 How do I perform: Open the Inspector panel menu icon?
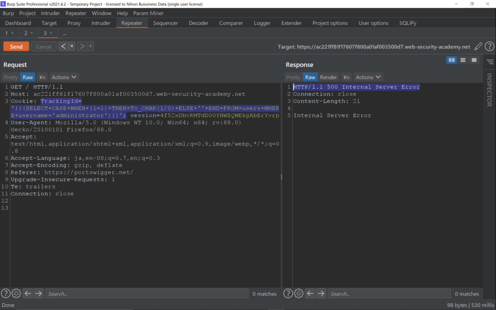[x=490, y=62]
